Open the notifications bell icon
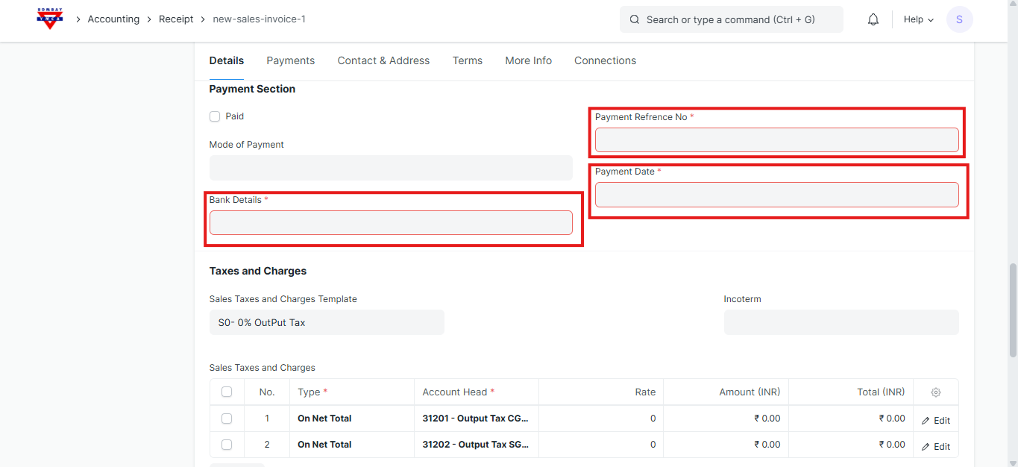The image size is (1018, 467). pyautogui.click(x=873, y=19)
